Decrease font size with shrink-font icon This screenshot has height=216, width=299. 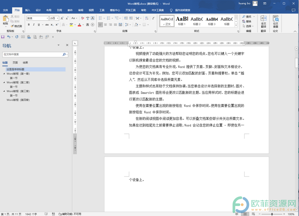pyautogui.click(x=67, y=18)
